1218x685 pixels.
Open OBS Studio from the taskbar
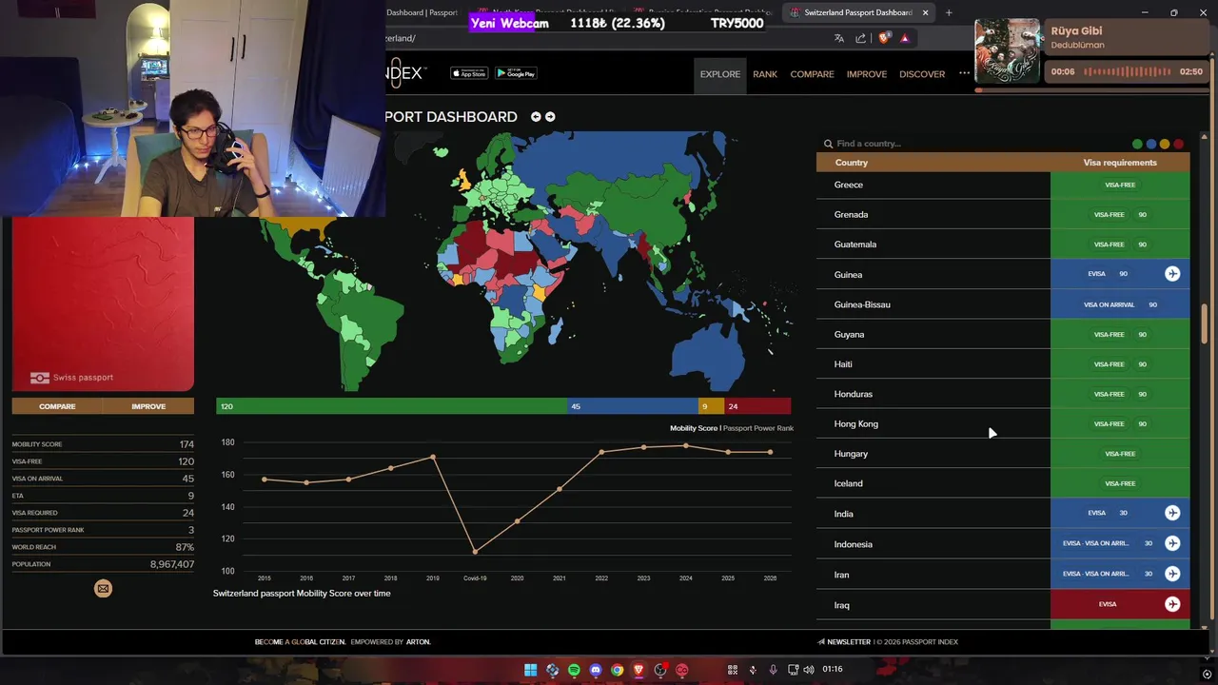pyautogui.click(x=660, y=670)
